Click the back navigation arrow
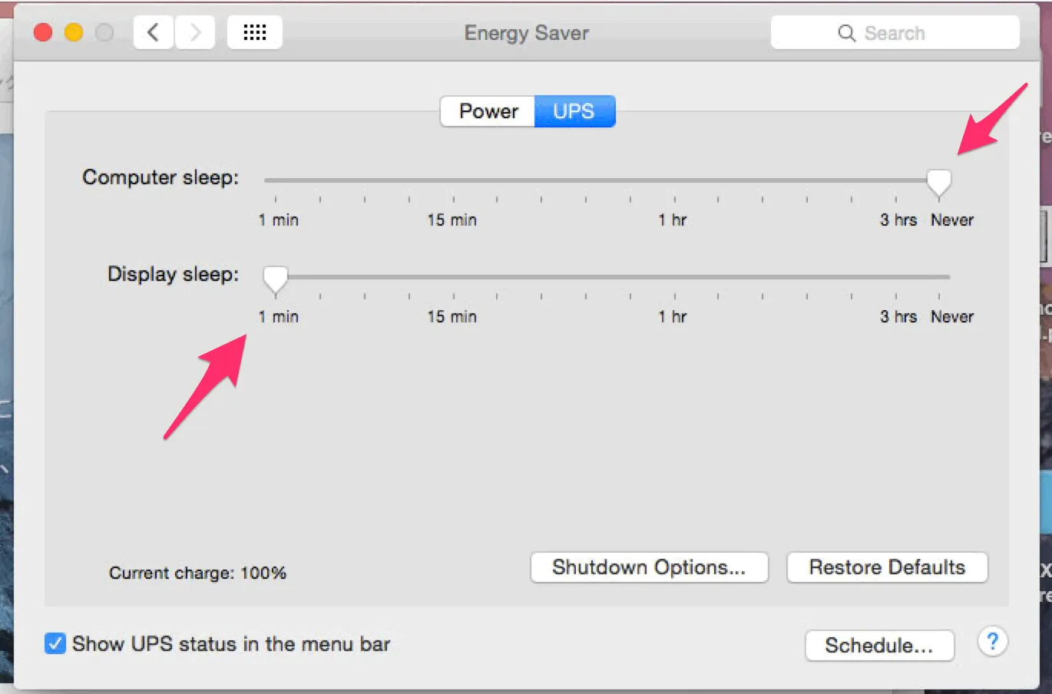This screenshot has width=1052, height=694. 152,31
